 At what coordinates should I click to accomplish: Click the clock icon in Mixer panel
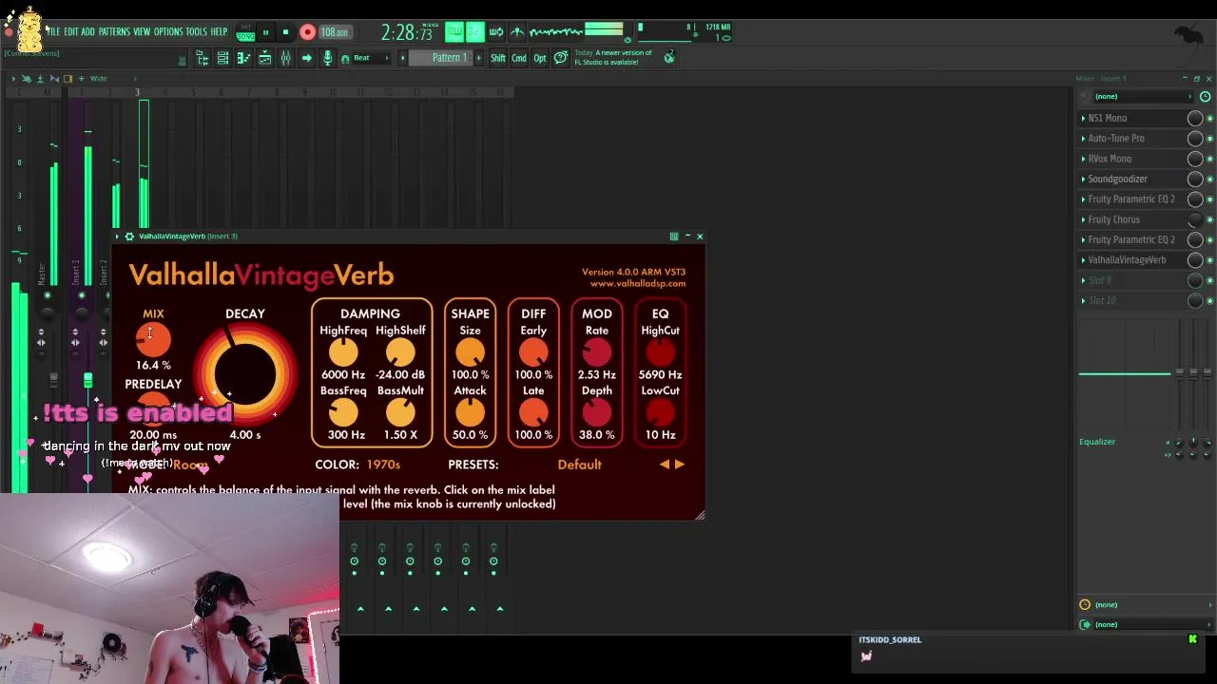click(1205, 97)
